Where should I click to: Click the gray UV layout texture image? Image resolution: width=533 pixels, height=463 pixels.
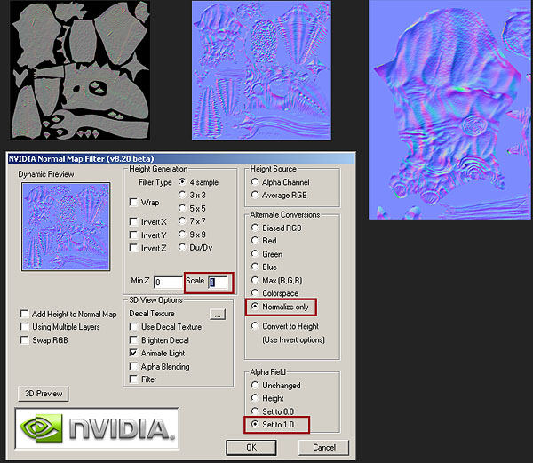click(x=80, y=70)
